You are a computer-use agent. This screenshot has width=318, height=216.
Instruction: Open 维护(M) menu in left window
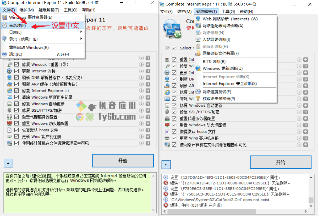click(27, 10)
